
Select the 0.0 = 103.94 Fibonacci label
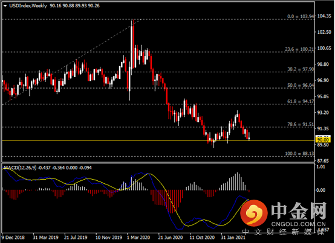tap(301, 16)
